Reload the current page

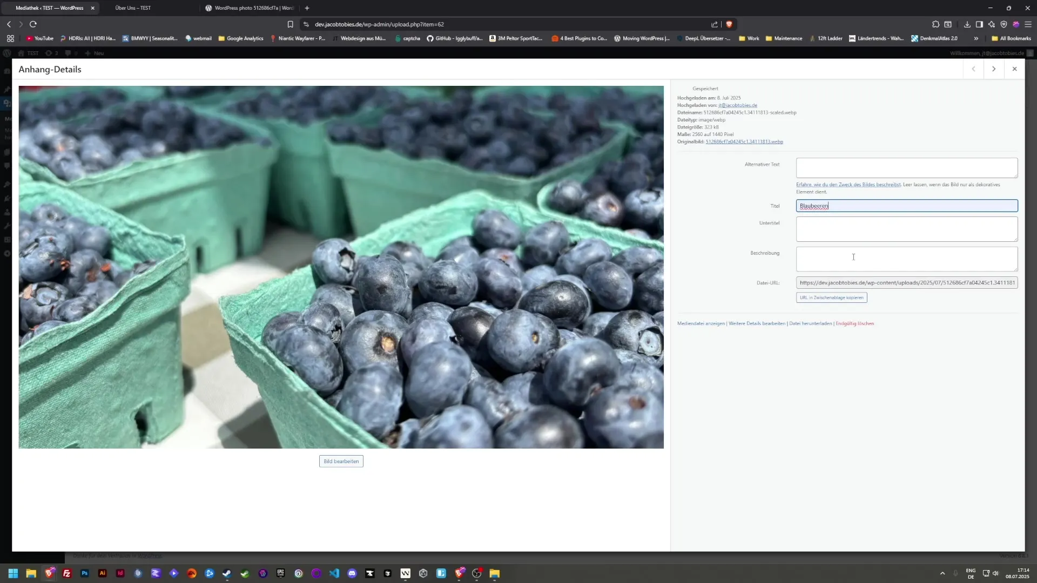pos(33,24)
